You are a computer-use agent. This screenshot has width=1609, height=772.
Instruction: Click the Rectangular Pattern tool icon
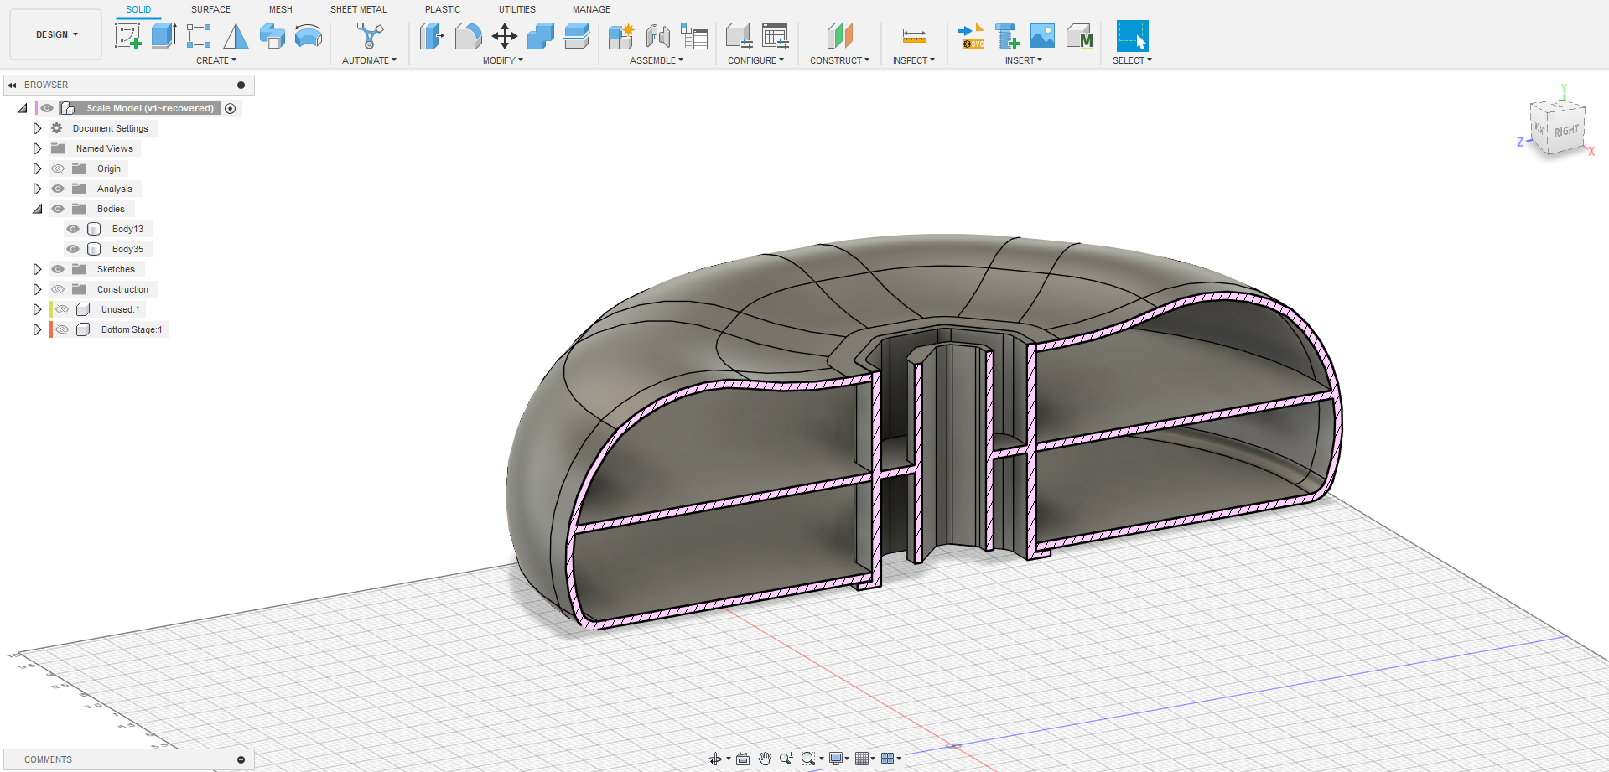tap(199, 36)
